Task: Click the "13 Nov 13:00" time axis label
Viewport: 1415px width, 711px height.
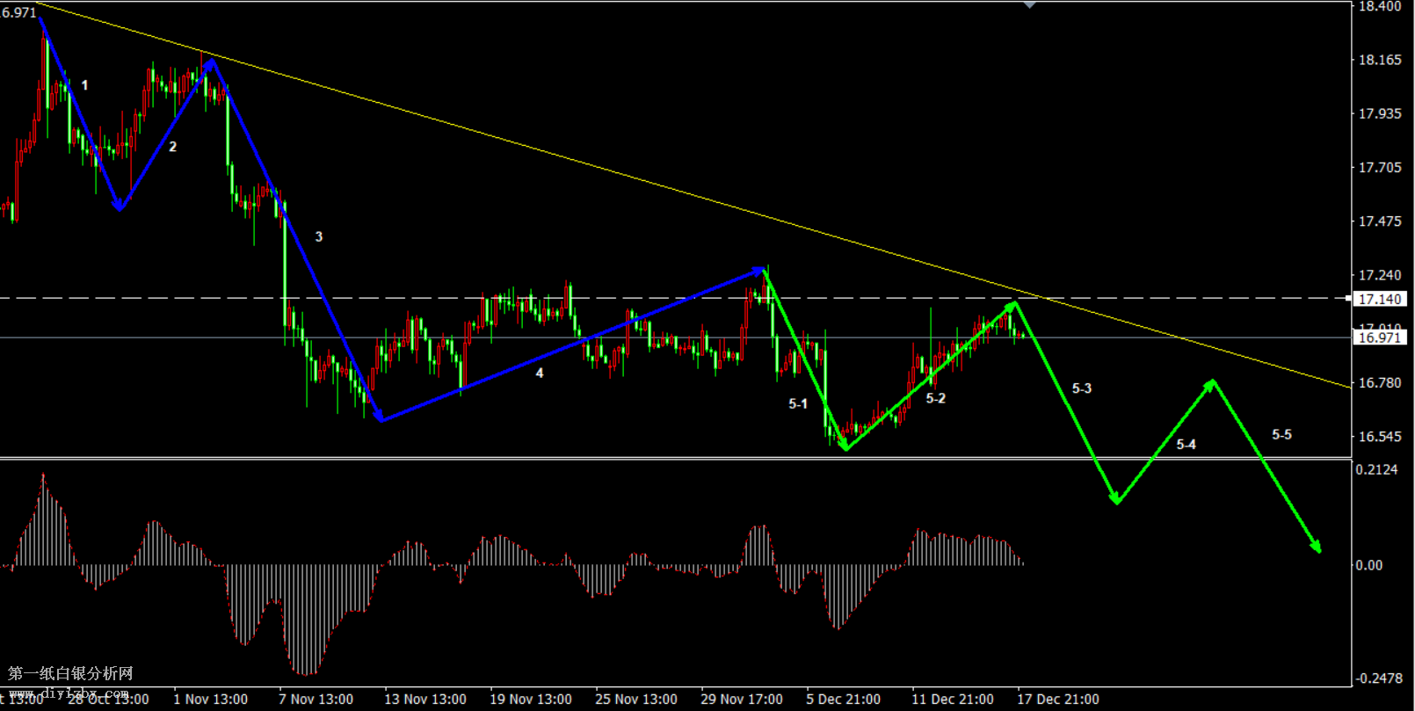Action: [424, 700]
